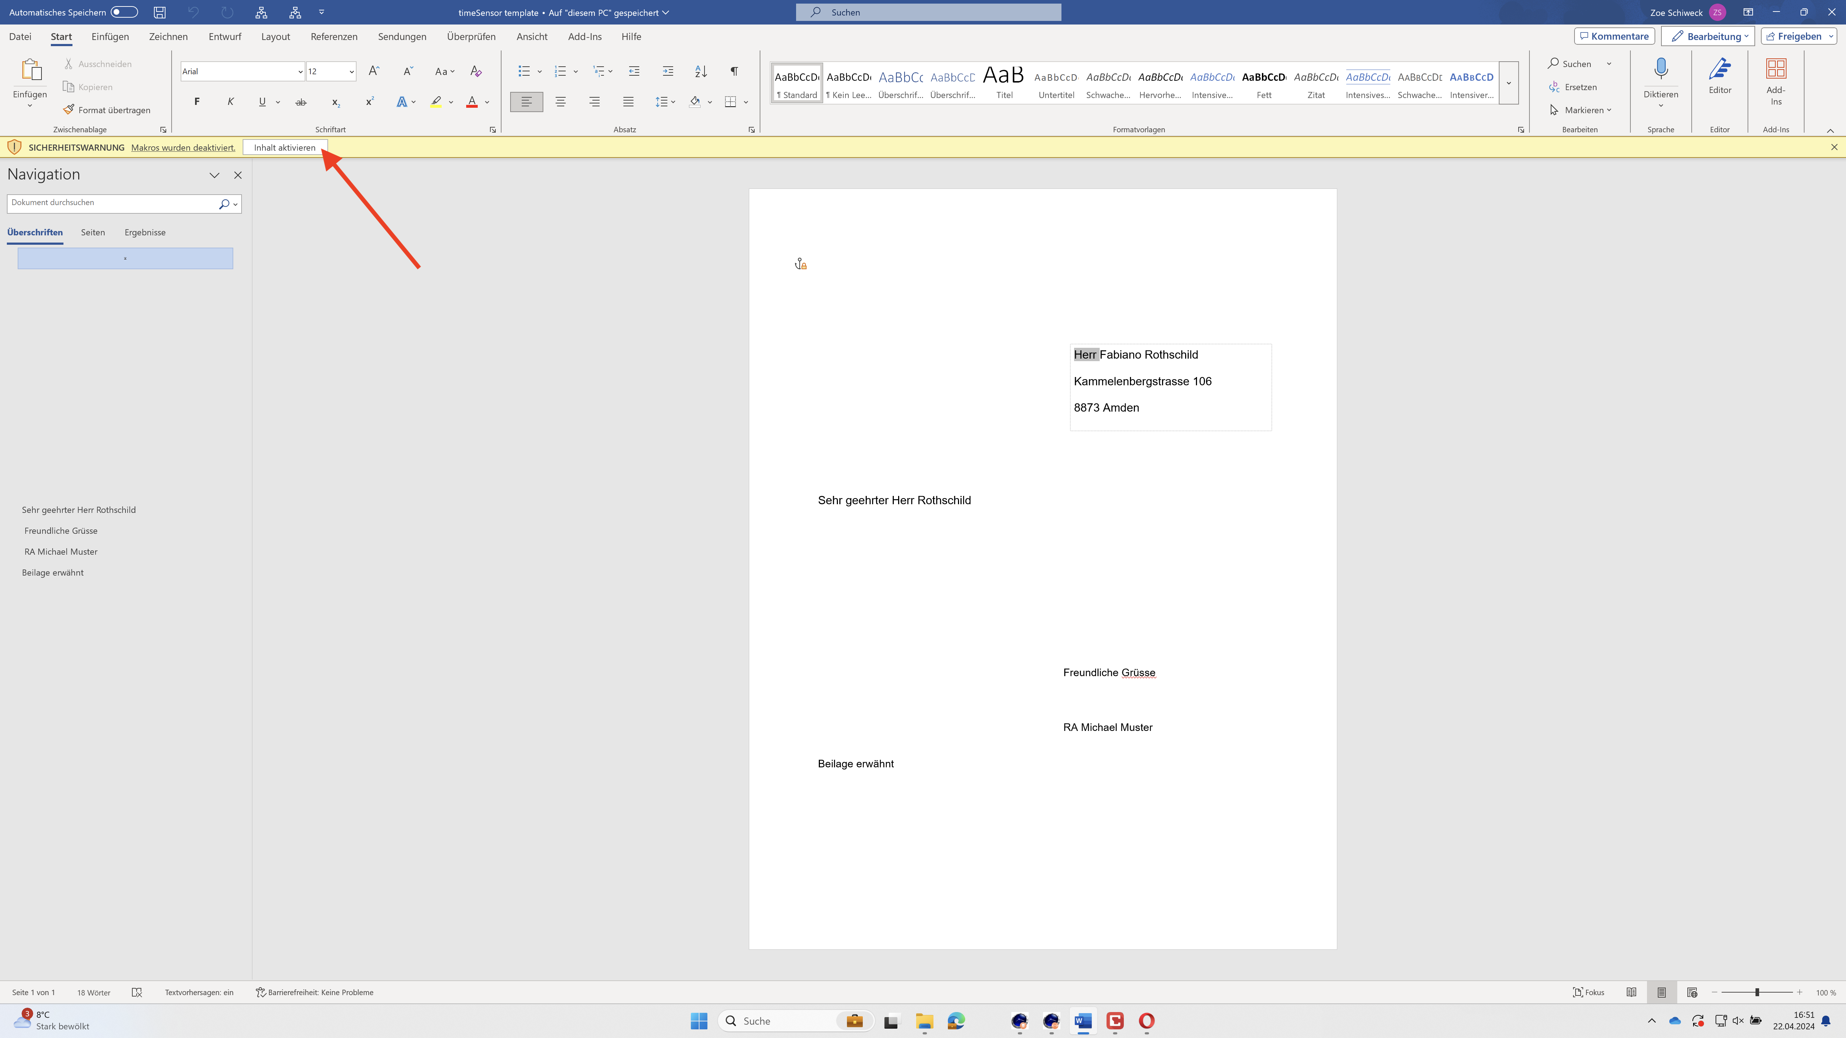The width and height of the screenshot is (1846, 1038).
Task: Click the Sort A-Z icon
Action: [x=701, y=71]
